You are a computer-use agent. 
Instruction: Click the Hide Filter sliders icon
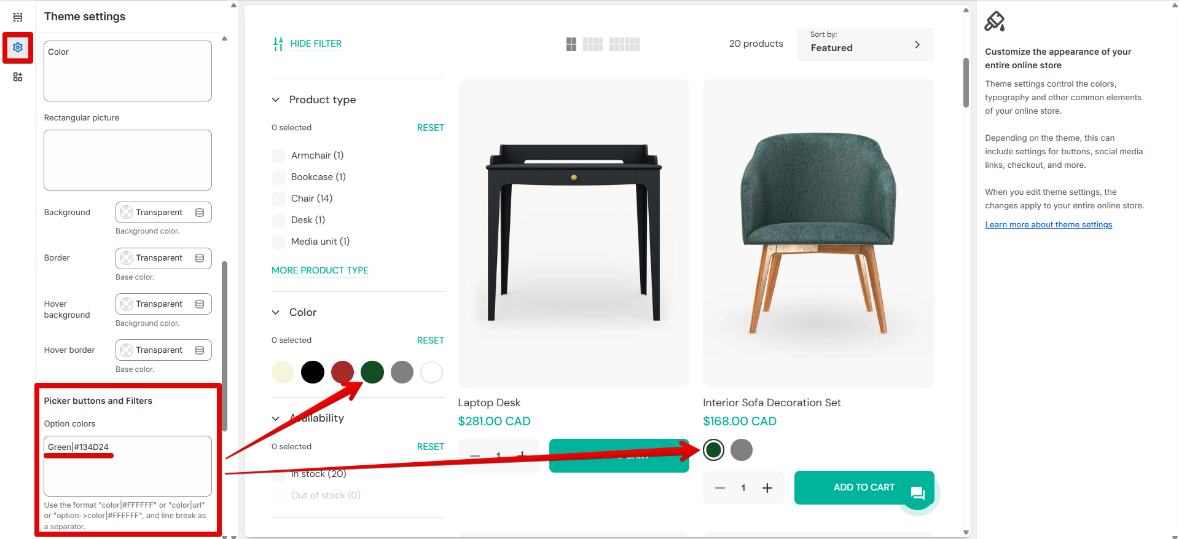[278, 44]
